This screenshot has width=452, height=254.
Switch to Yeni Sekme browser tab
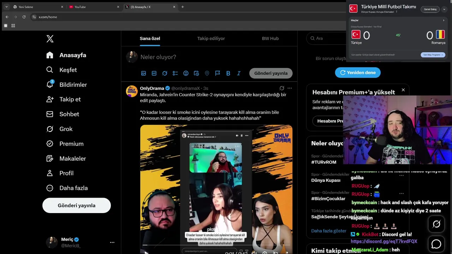[38, 7]
